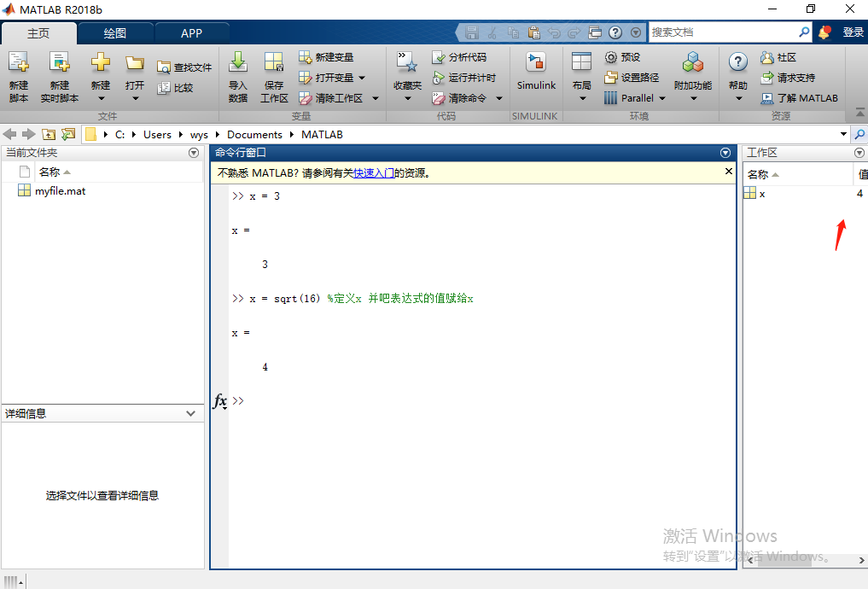Screen dimensions: 868x589
Task: Click the yellow plus 新建 icon
Action: 100,62
